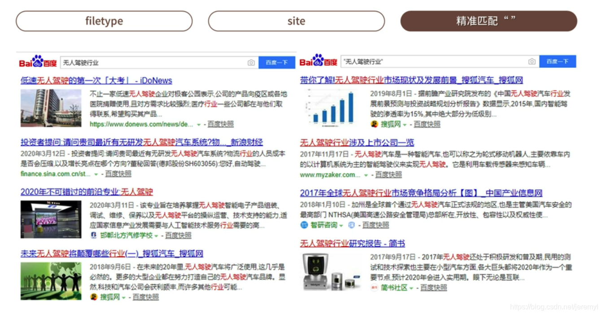Open camera image search in right search box
Screen dimensions: 602x315
[x=532, y=61]
